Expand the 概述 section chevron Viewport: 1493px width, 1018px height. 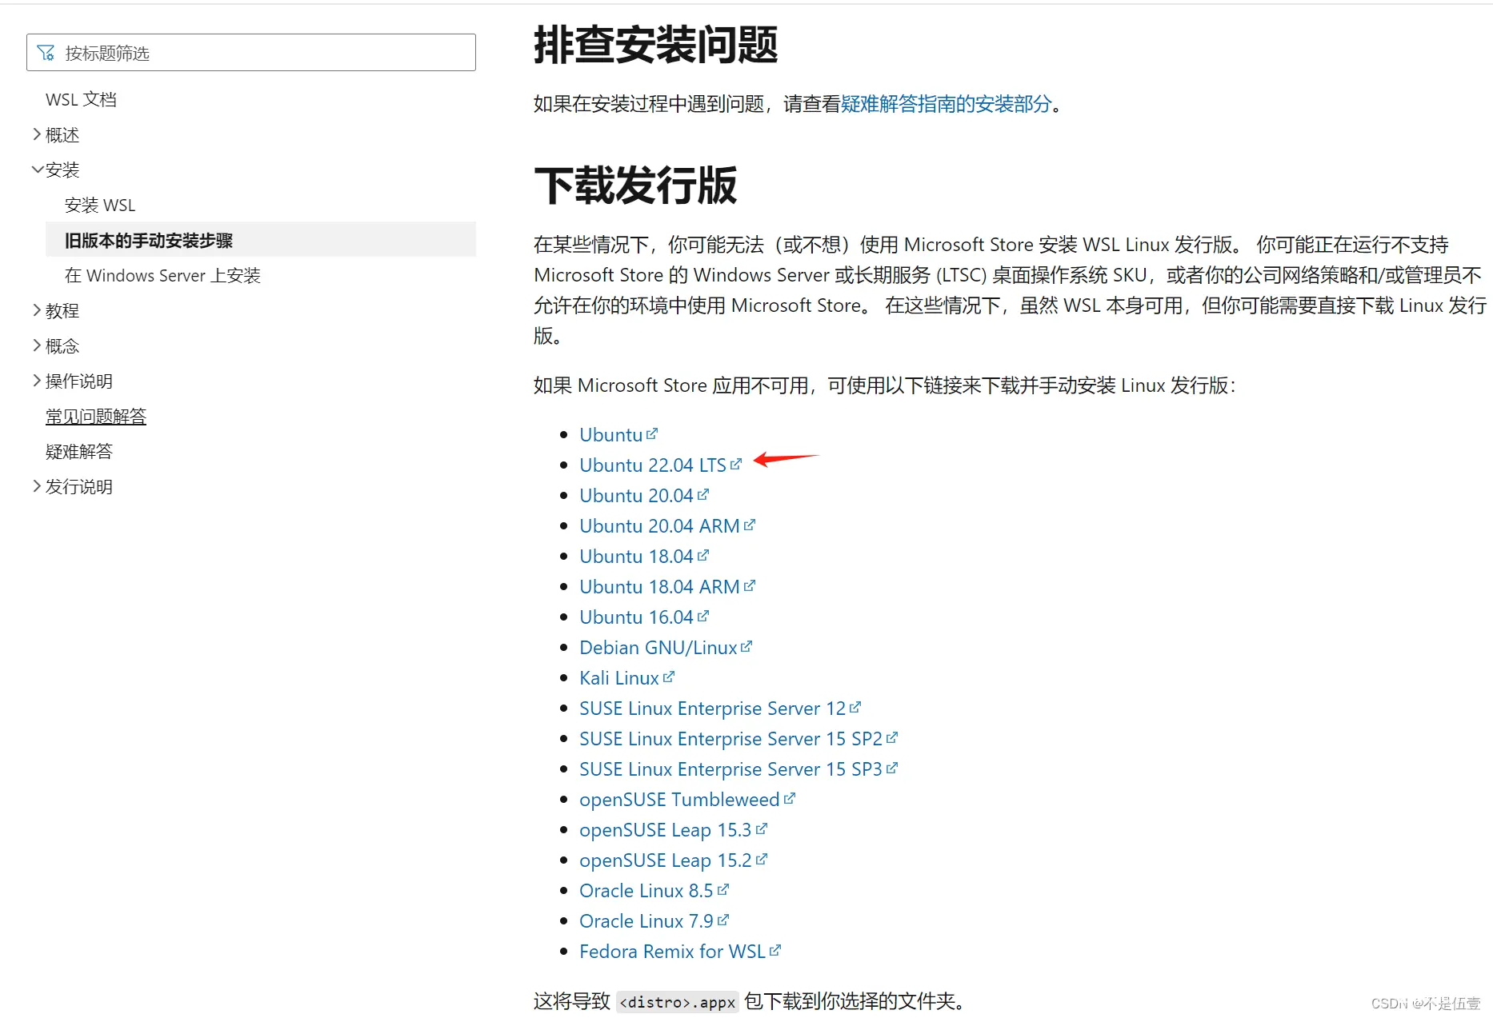(x=37, y=134)
